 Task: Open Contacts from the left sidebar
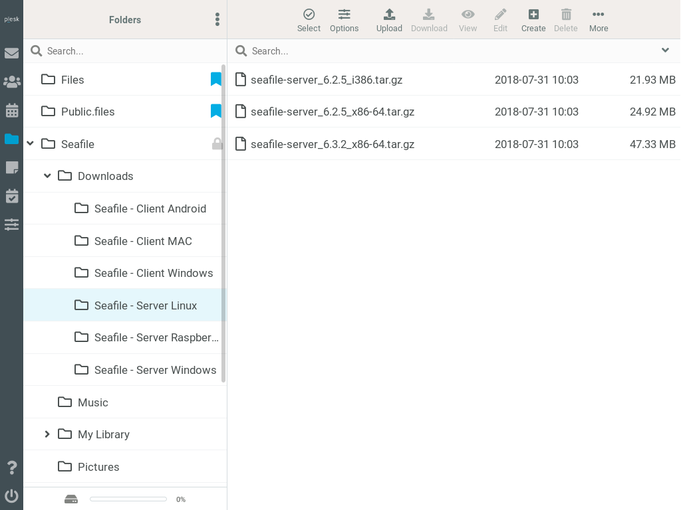coord(11,82)
